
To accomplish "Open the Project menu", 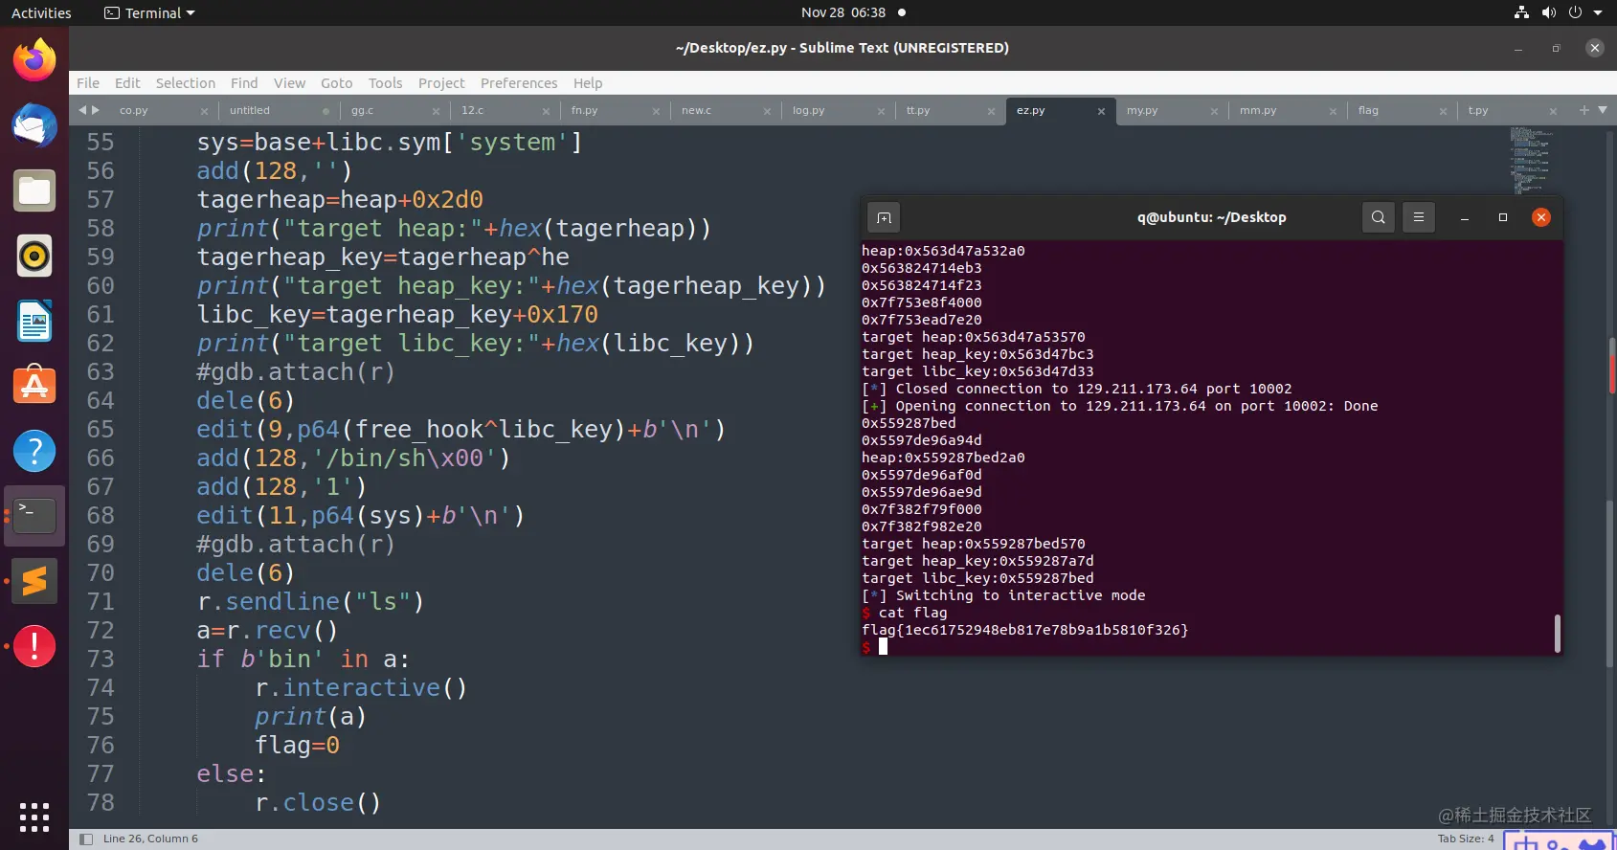I will pyautogui.click(x=441, y=83).
